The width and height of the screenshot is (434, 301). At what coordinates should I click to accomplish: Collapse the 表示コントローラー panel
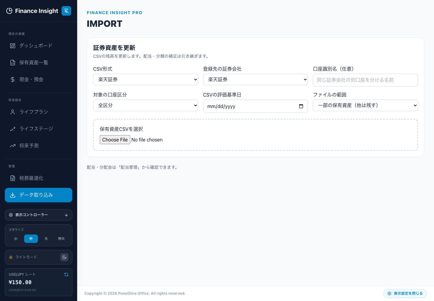tap(39, 215)
